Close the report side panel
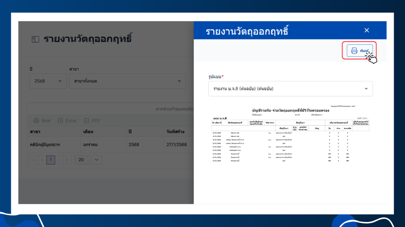This screenshot has width=405, height=227. 367,30
